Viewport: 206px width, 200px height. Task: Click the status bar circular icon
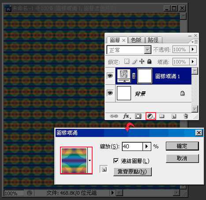pyautogui.click(x=30, y=193)
